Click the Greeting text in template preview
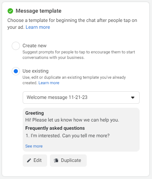Image resolution: width=152 pixels, height=179 pixels. pyautogui.click(x=34, y=113)
